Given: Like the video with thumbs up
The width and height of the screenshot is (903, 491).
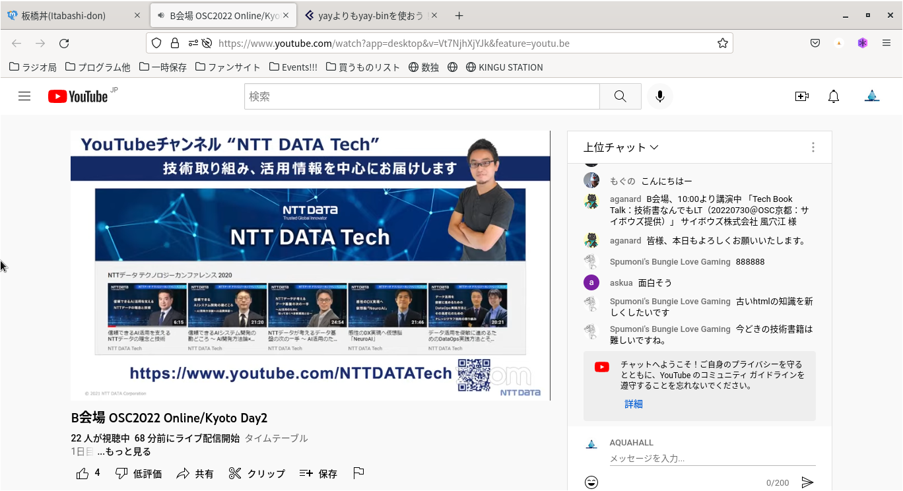Looking at the screenshot, I should 83,473.
